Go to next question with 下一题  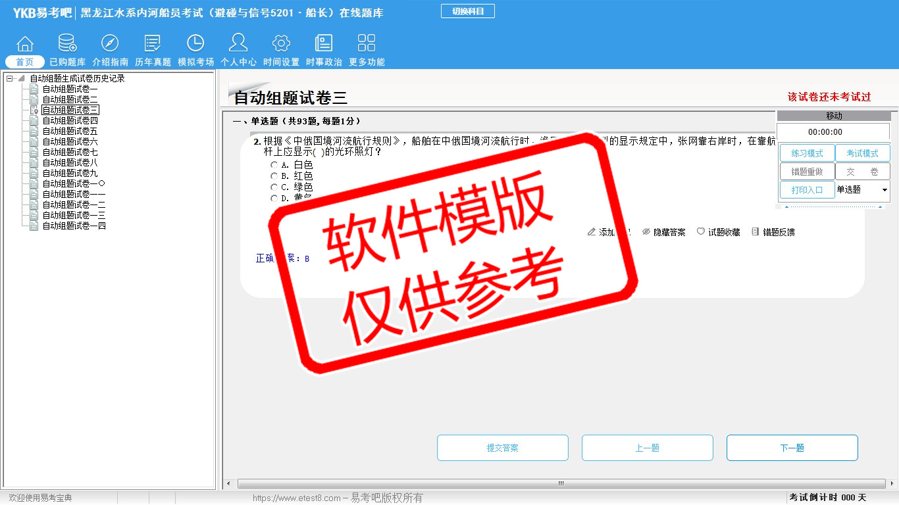[792, 448]
